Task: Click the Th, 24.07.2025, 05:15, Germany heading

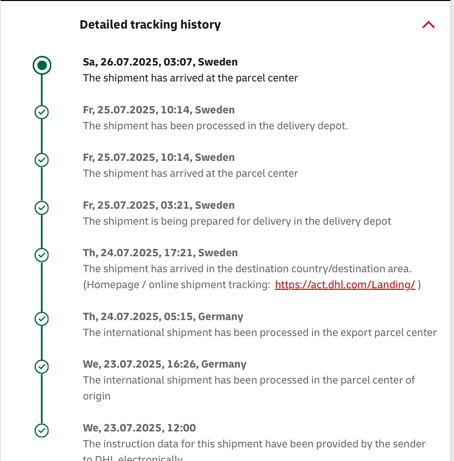Action: click(x=163, y=317)
